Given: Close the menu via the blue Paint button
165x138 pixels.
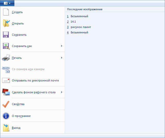Looking at the screenshot, I should (7, 3).
